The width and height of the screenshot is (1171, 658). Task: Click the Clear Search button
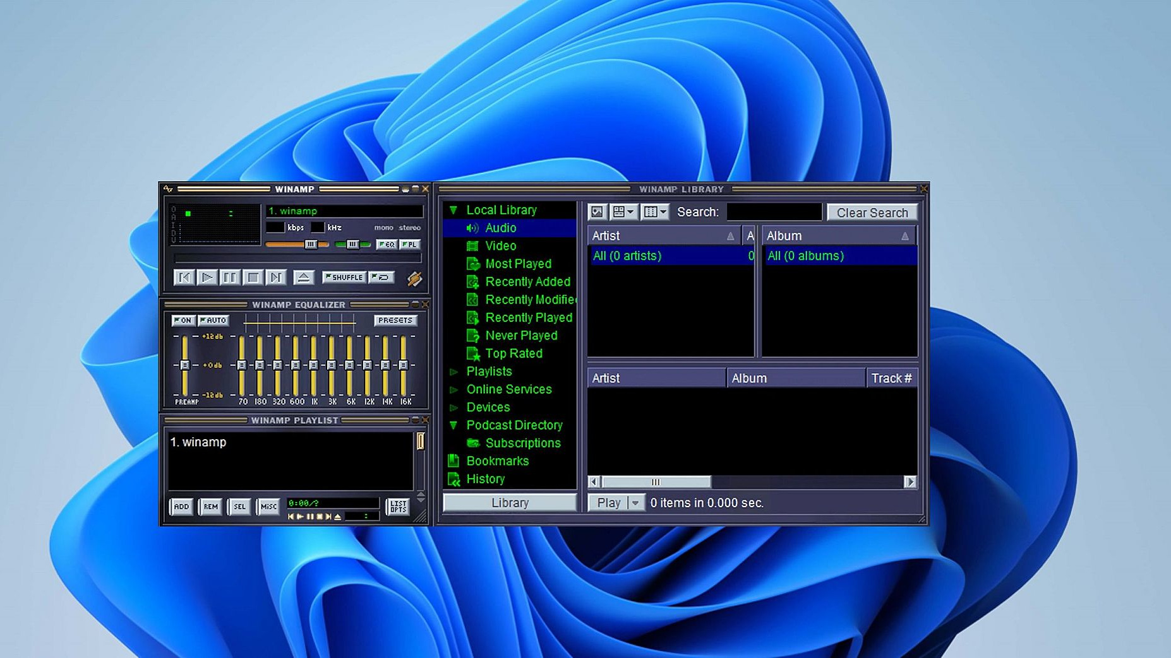tap(872, 213)
